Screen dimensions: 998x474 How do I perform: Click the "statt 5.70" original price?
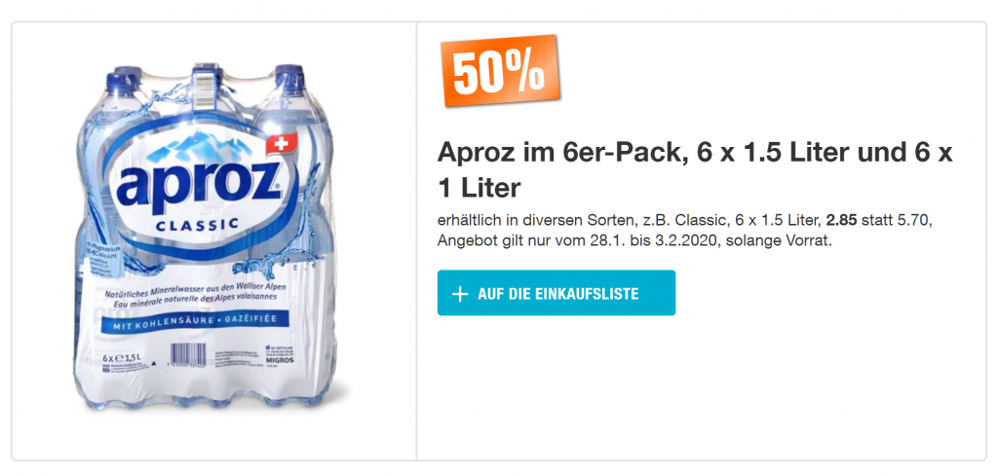pos(912,220)
